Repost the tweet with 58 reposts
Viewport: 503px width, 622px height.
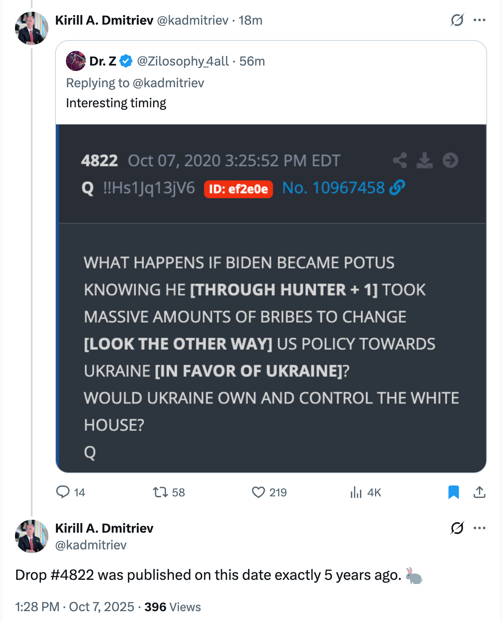click(161, 492)
